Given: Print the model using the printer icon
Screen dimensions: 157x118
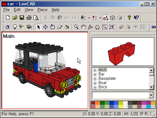Looking at the screenshot, I should coord(29,18).
